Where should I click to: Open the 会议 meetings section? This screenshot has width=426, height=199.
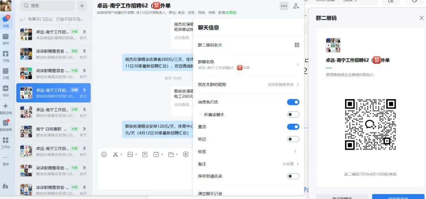(x=6, y=91)
